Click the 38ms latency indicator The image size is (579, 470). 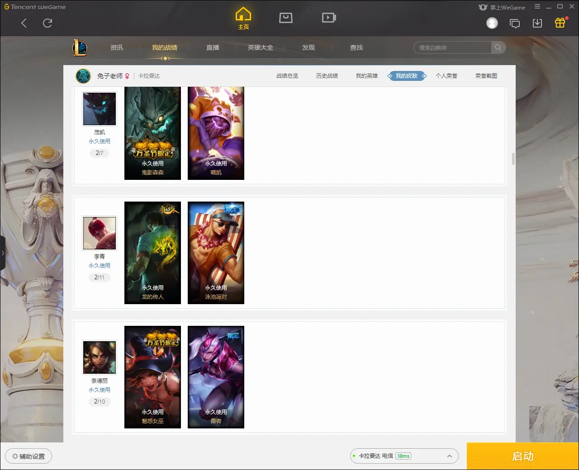(x=403, y=456)
